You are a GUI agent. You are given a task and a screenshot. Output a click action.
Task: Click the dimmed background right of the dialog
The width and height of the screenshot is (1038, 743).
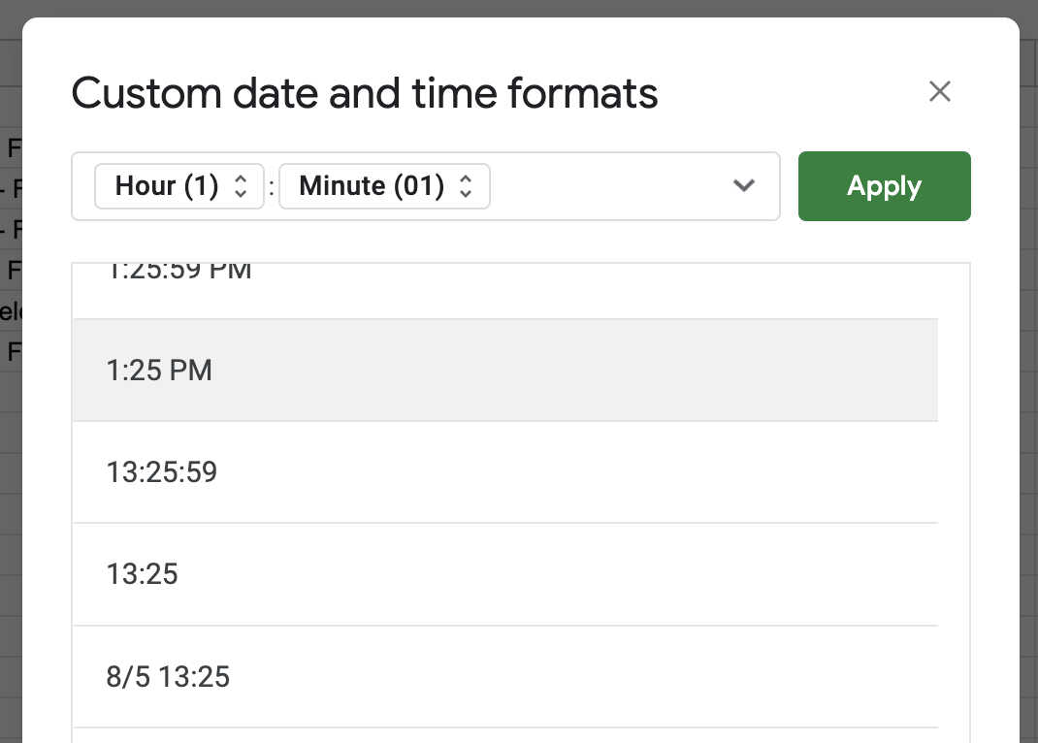(x=1028, y=397)
